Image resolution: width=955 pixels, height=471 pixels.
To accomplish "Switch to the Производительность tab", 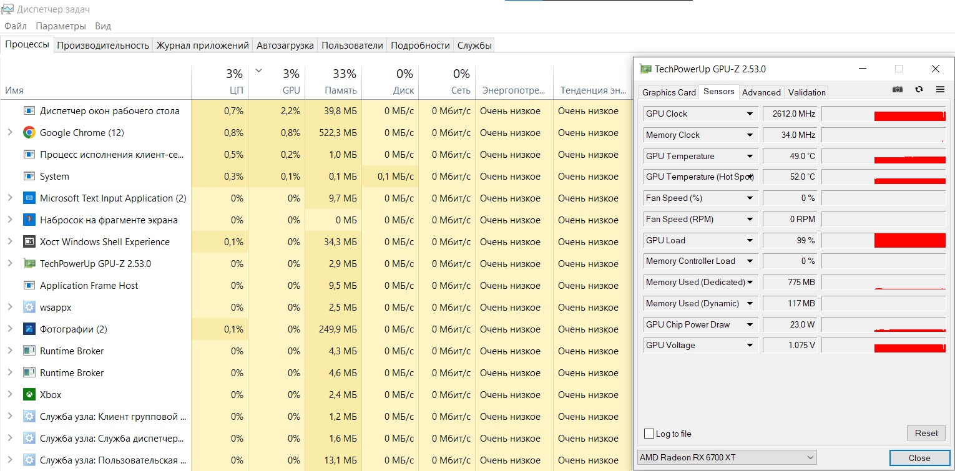I will click(103, 45).
